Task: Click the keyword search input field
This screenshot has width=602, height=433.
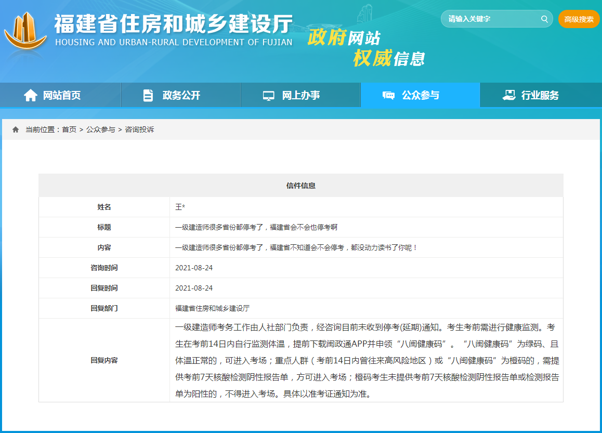Action: tap(489, 19)
